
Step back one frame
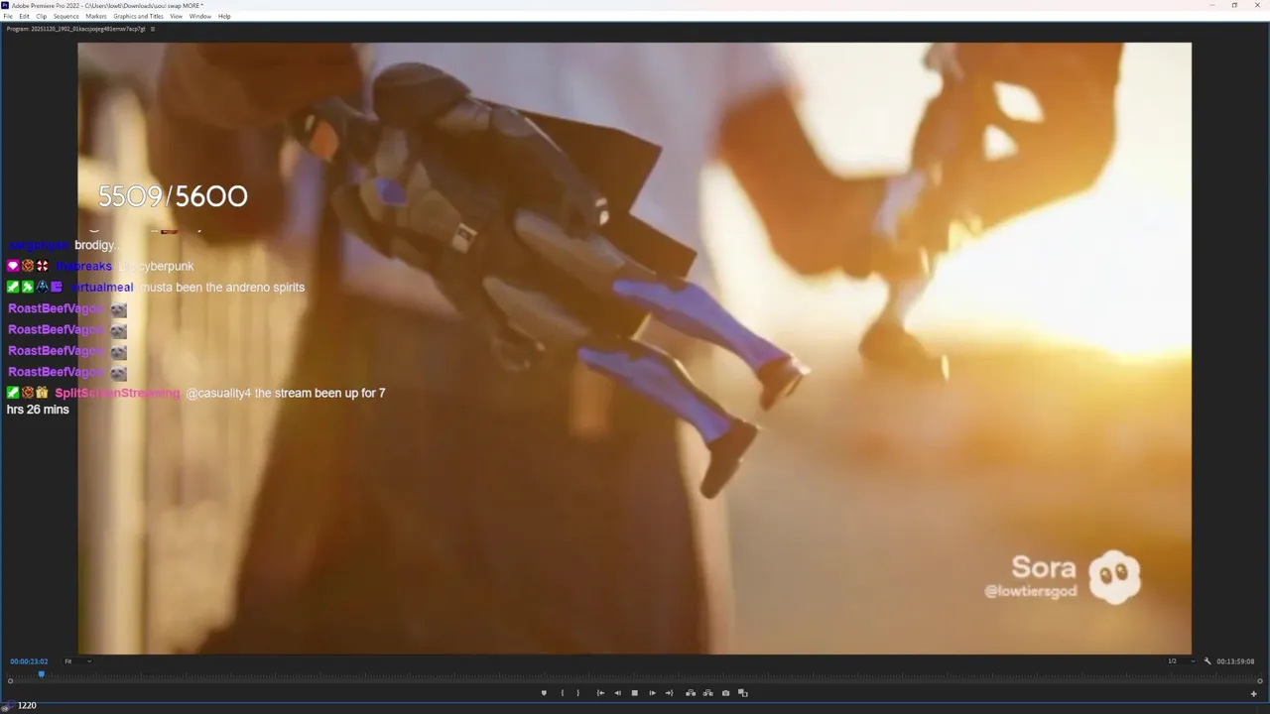[618, 693]
